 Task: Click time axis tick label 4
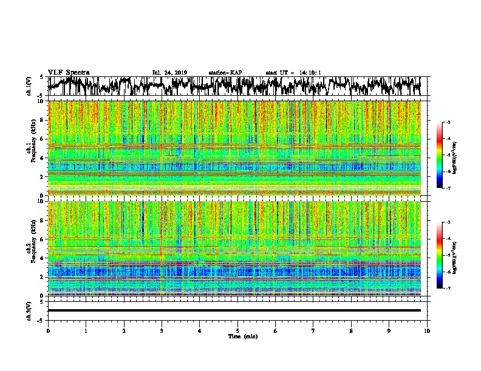point(200,331)
